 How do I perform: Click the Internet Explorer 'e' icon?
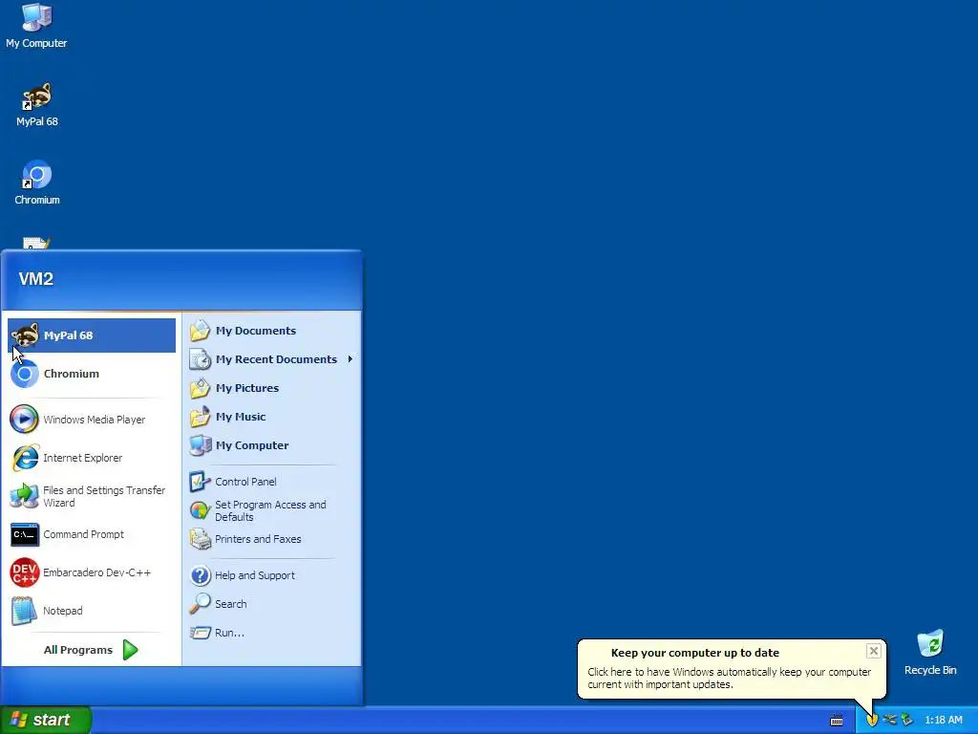point(25,458)
